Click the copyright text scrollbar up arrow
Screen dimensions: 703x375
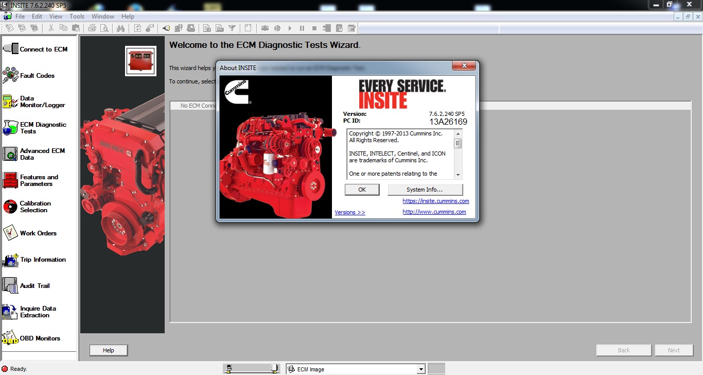coord(458,133)
